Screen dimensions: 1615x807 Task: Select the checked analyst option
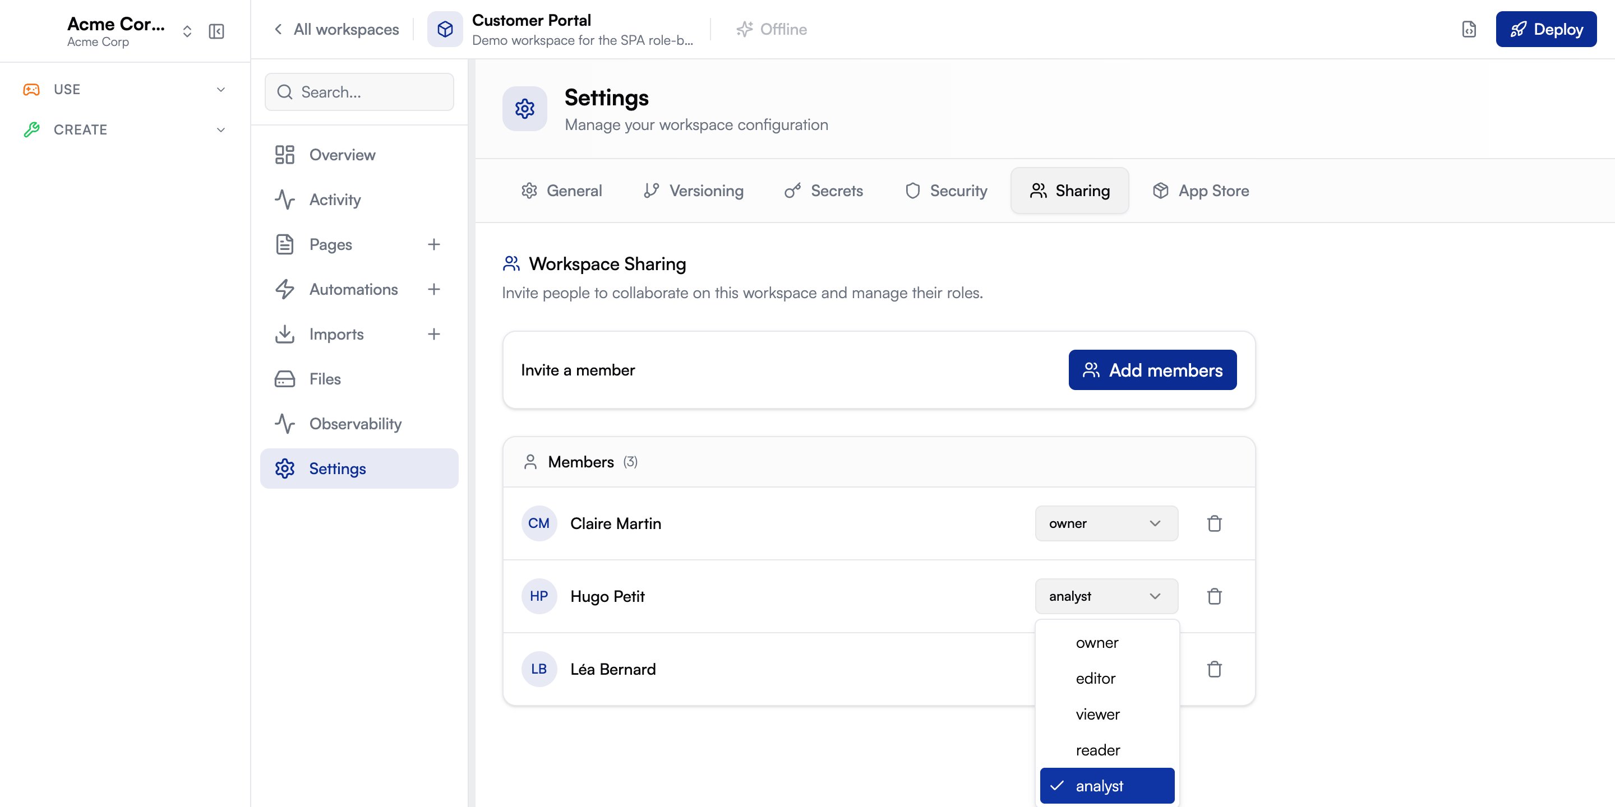click(x=1107, y=786)
